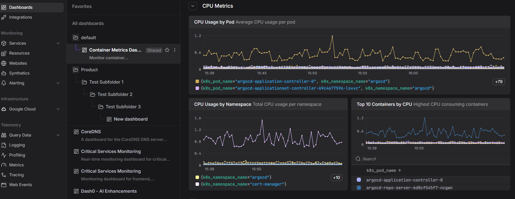Expand the Alerting submenu chevron
515x199 pixels.
click(x=58, y=83)
